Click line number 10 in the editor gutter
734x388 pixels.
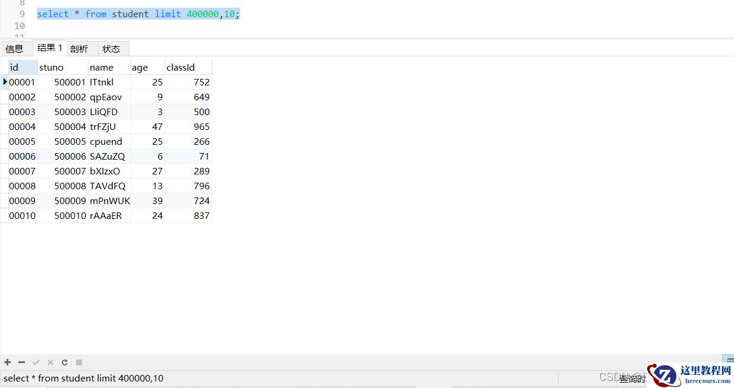[20, 26]
